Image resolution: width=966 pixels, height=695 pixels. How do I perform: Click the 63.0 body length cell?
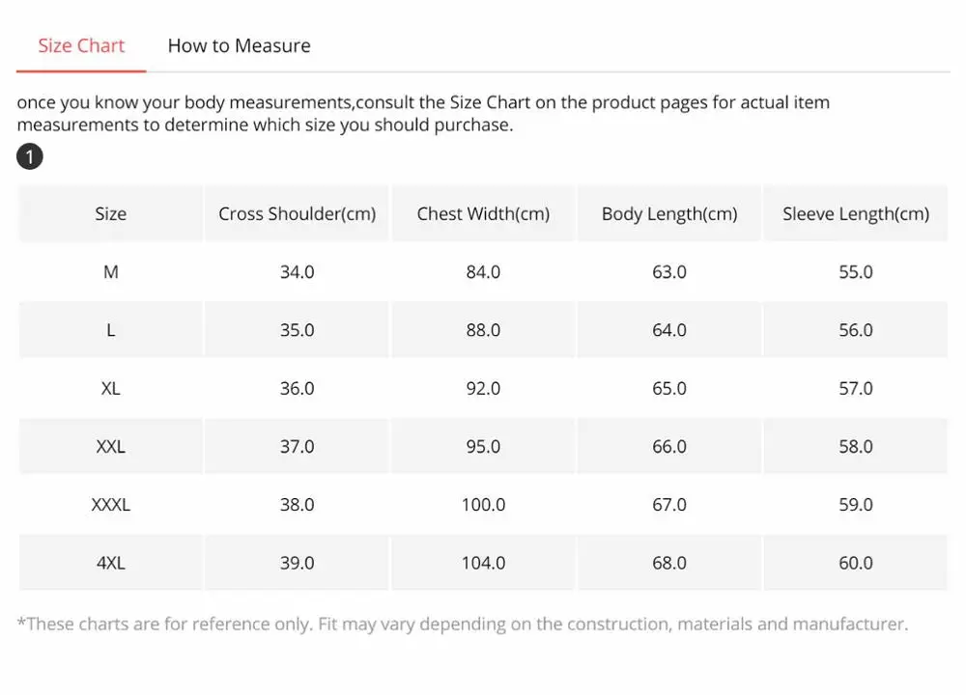click(x=668, y=272)
